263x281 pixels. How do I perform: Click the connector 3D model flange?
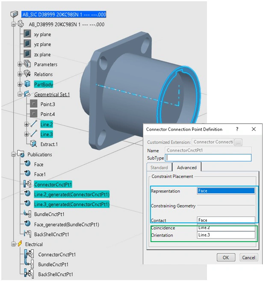click(97, 101)
